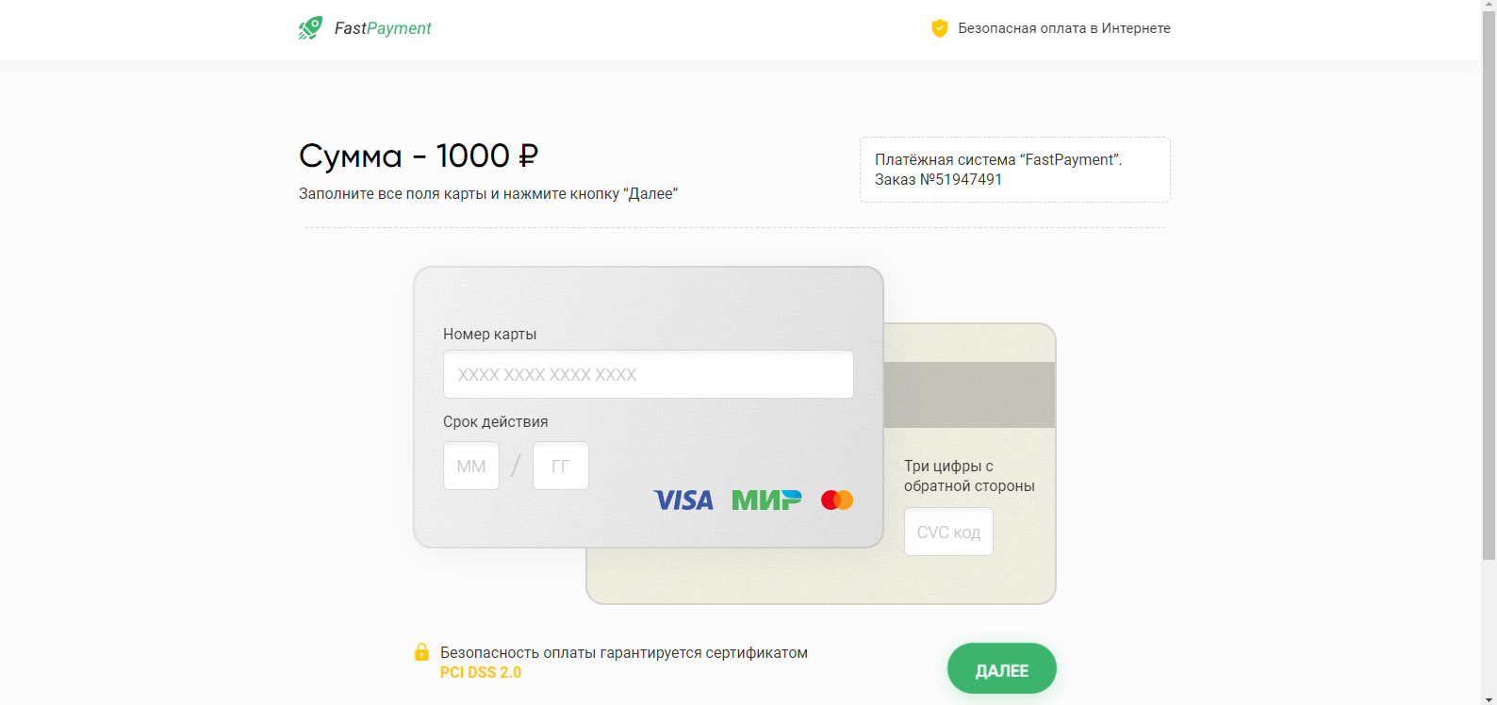
Task: Click the 'Срок действия' label
Action: coord(496,421)
